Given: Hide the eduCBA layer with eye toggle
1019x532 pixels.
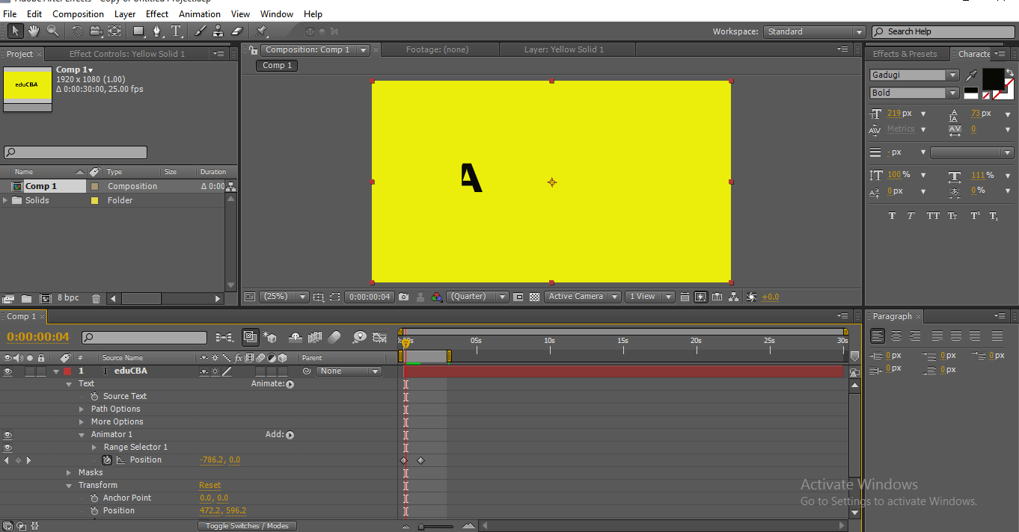Looking at the screenshot, I should pyautogui.click(x=7, y=371).
